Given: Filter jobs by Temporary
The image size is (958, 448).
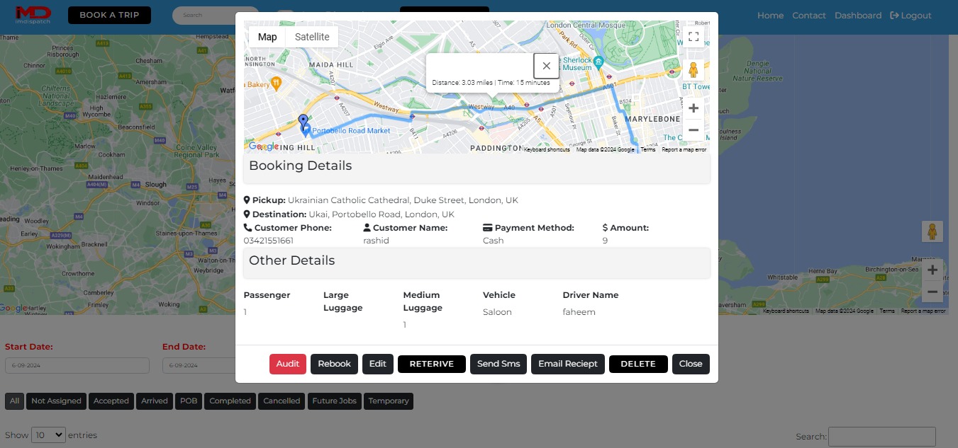Looking at the screenshot, I should (389, 401).
